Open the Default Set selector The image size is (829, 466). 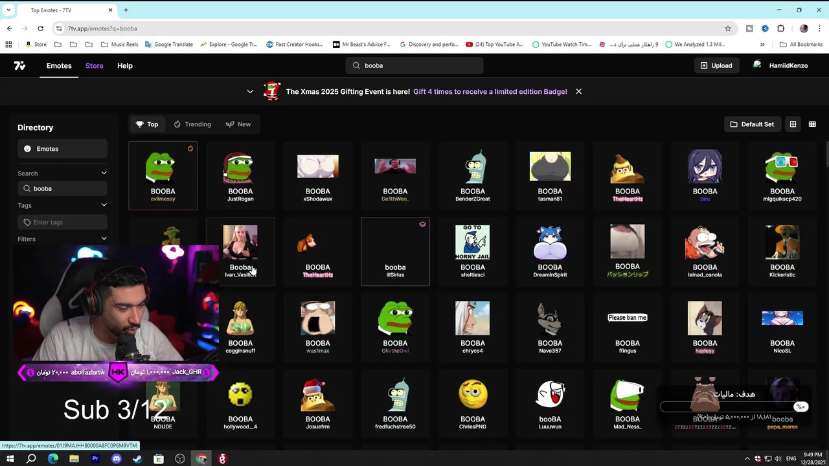coord(752,124)
